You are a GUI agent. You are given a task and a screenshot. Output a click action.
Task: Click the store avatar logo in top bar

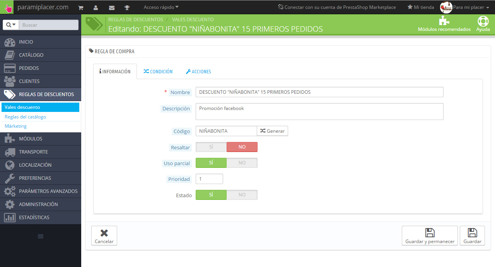(446, 7)
